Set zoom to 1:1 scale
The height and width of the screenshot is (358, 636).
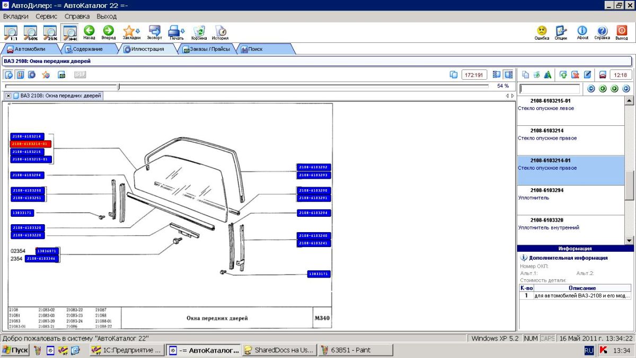click(10, 33)
